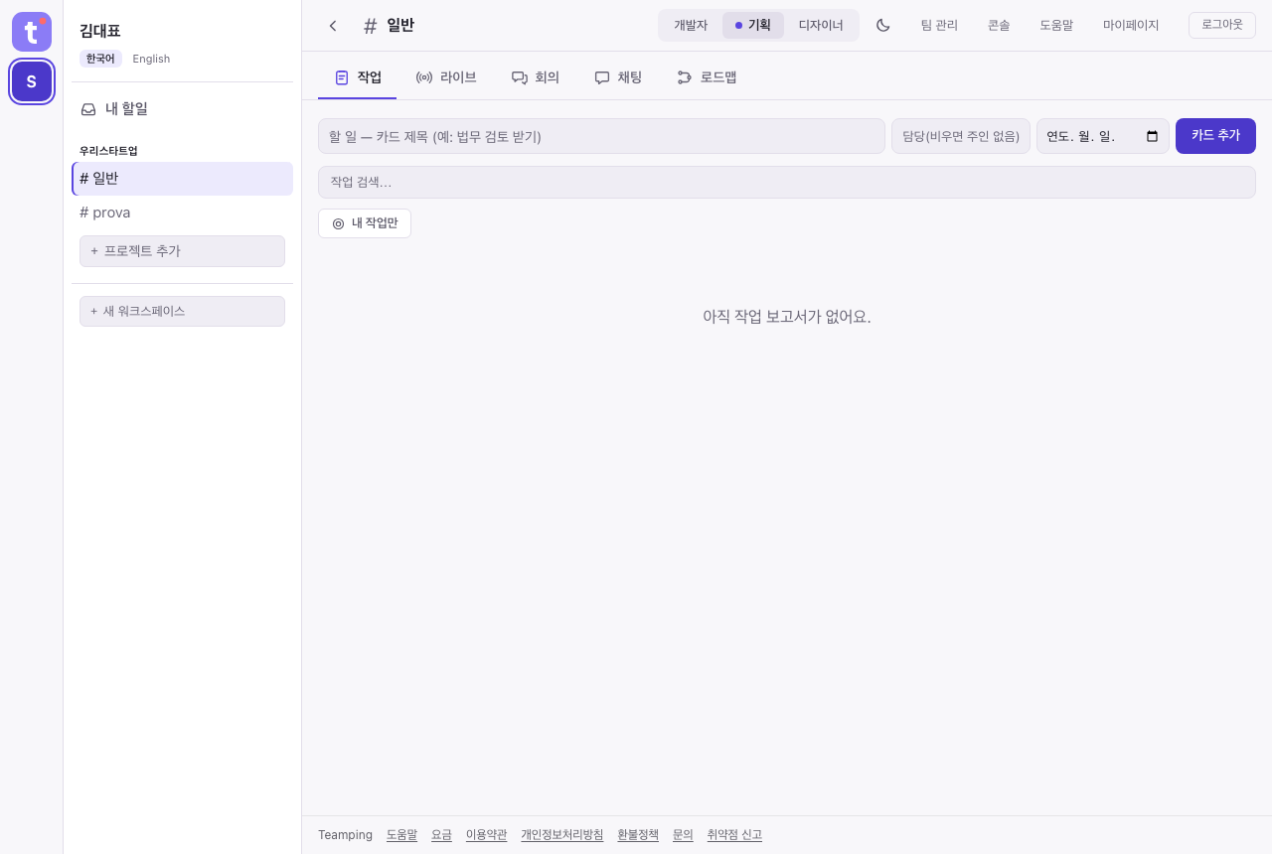Click the 로그아웃 button
The image size is (1272, 854).
(x=1222, y=26)
